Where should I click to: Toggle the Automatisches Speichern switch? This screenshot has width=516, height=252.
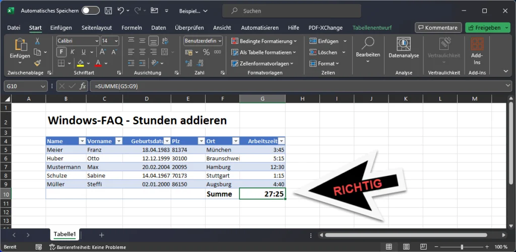click(x=90, y=11)
